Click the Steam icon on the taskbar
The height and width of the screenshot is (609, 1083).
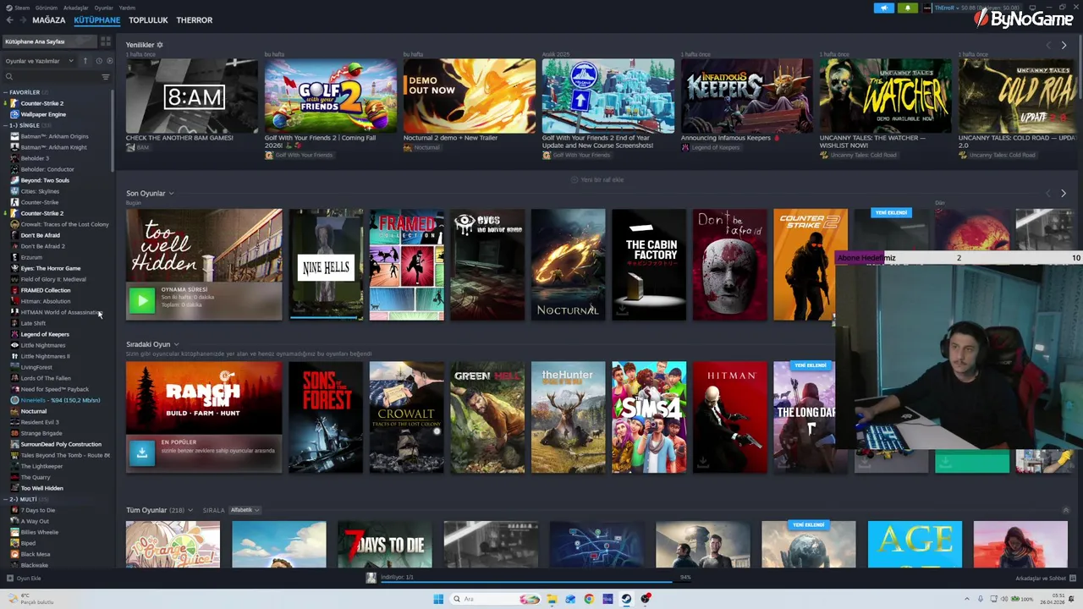(x=626, y=599)
